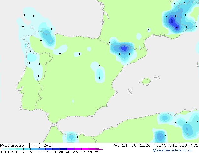Viewport: 199px width, 153px height.
Task: Select the 40–45 mm magenta legend swatch
Action: click(x=85, y=149)
